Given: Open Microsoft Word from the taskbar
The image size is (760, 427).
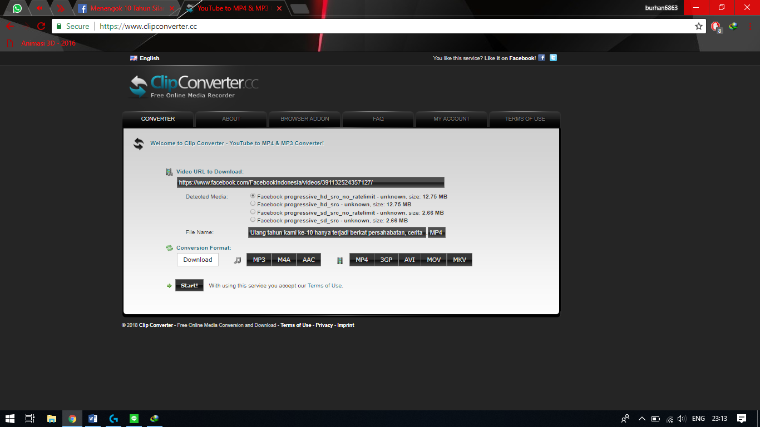Looking at the screenshot, I should [93, 419].
